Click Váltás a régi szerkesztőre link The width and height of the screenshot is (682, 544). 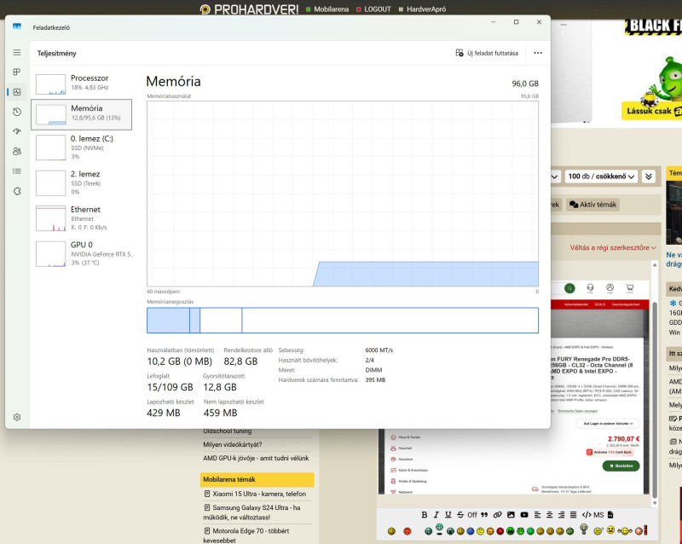click(x=613, y=247)
